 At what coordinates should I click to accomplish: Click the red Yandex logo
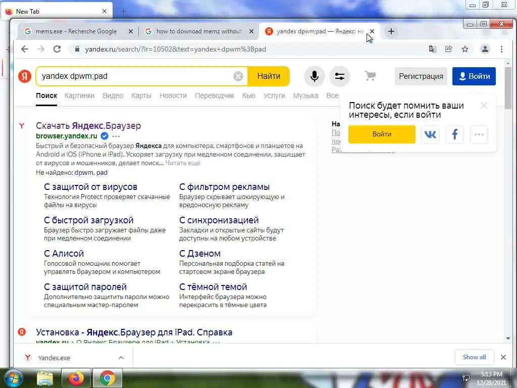[24, 76]
